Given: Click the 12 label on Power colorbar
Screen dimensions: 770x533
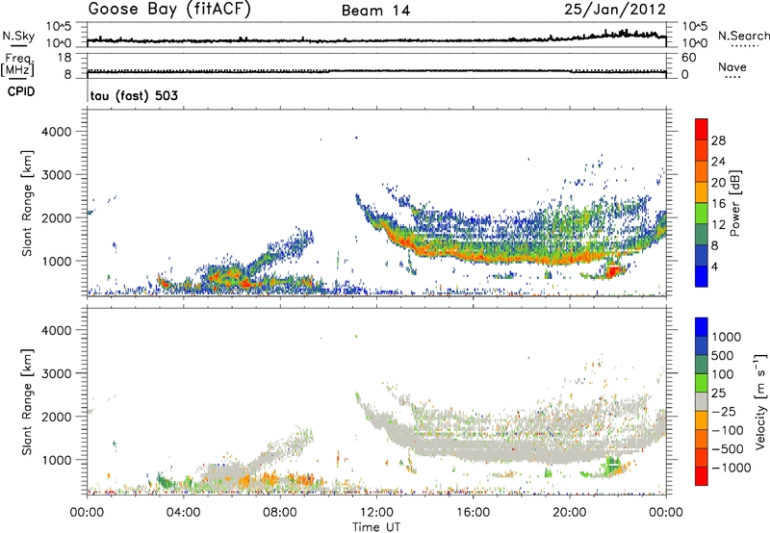Looking at the screenshot, I should tap(718, 225).
